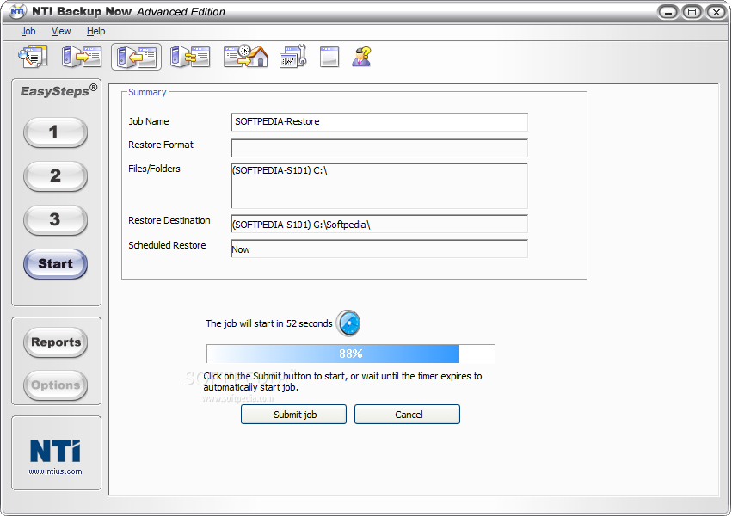Click the 'Scheduled Restore' label

tap(167, 245)
